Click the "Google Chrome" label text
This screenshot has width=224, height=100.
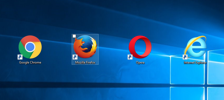pos(30,62)
